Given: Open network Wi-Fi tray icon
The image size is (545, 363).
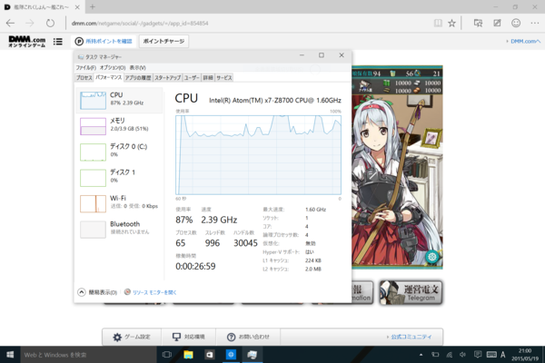Looking at the screenshot, I should (x=449, y=355).
